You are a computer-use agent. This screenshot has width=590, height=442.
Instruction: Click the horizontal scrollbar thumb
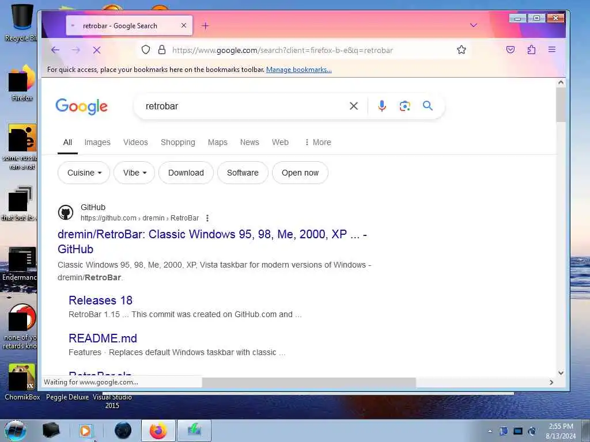(309, 382)
